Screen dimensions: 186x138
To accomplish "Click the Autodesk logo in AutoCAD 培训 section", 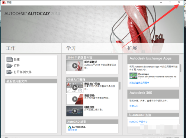I will pyautogui.click(x=77, y=127).
